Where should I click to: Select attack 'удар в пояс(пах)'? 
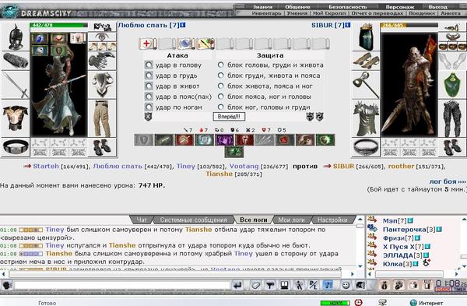pyautogui.click(x=149, y=97)
